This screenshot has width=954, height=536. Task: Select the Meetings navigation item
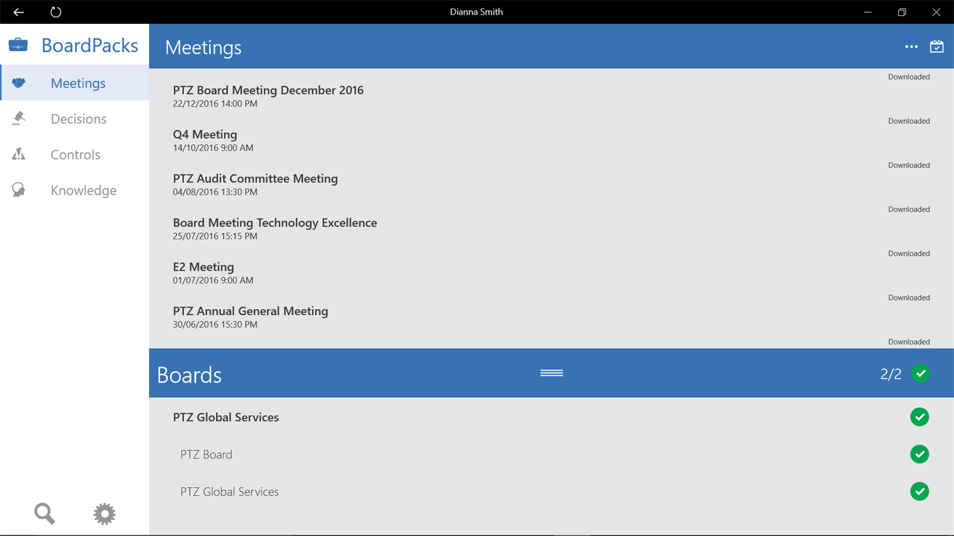tap(75, 83)
